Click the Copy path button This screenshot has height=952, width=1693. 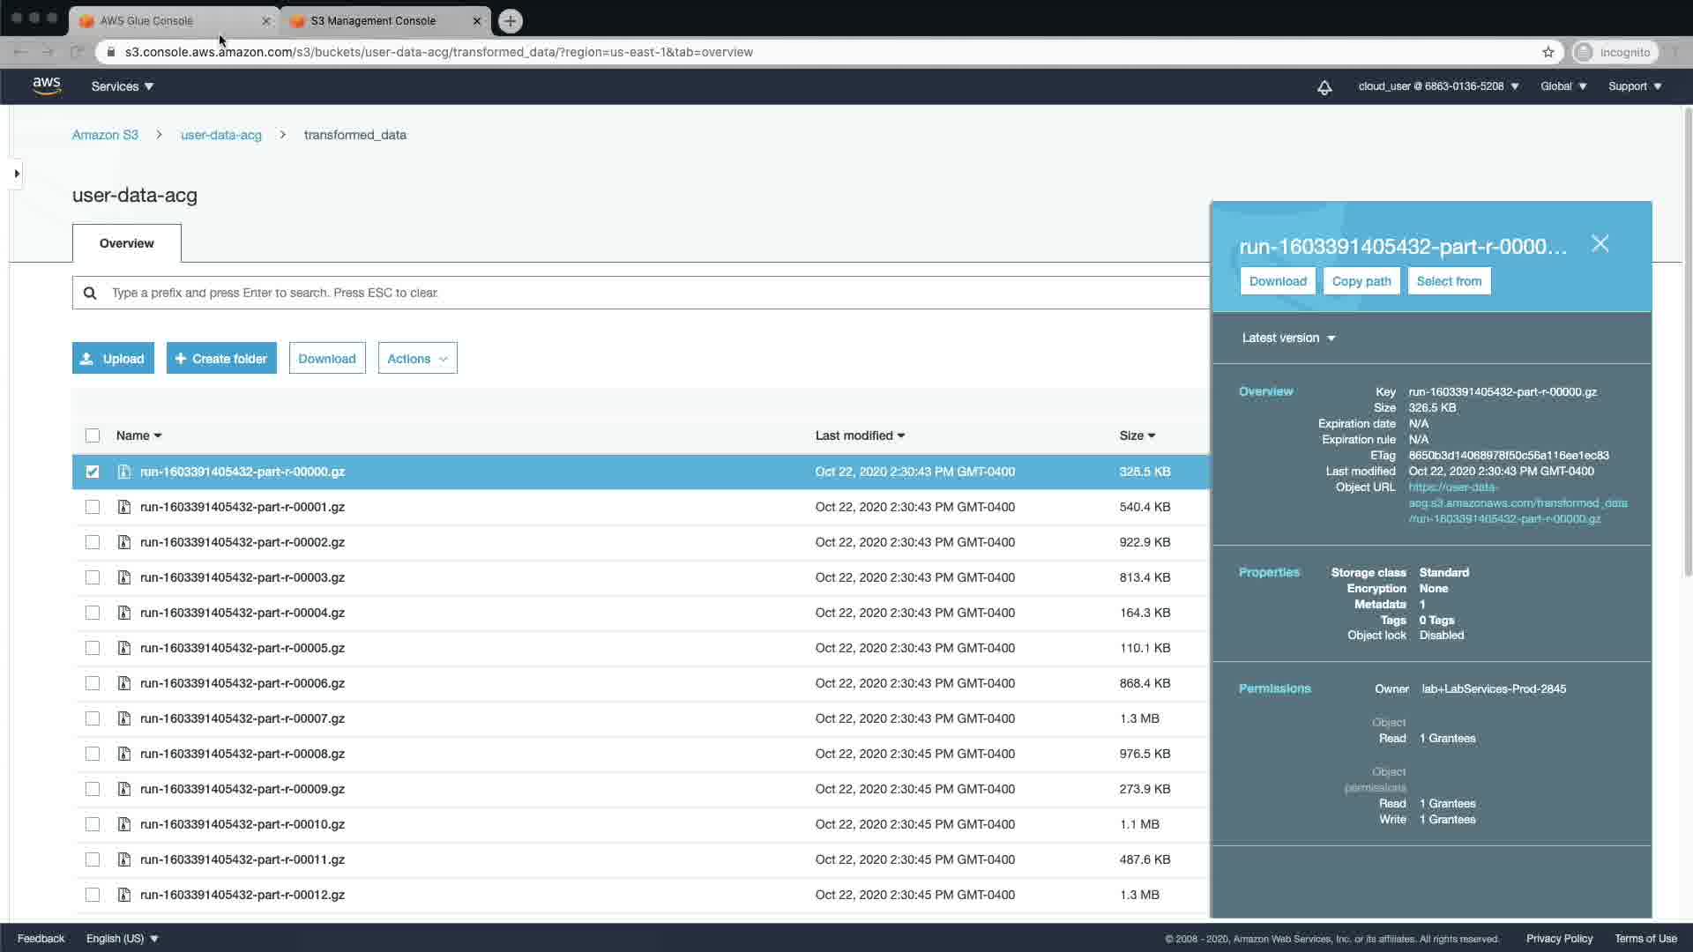pos(1361,281)
